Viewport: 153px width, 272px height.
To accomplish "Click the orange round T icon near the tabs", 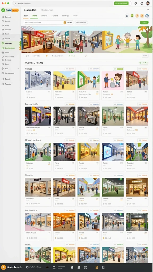I will pos(142,16).
